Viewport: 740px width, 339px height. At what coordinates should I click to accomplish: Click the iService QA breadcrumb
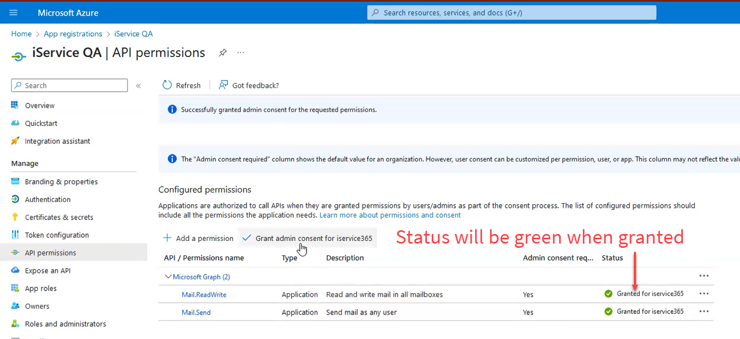click(x=133, y=34)
